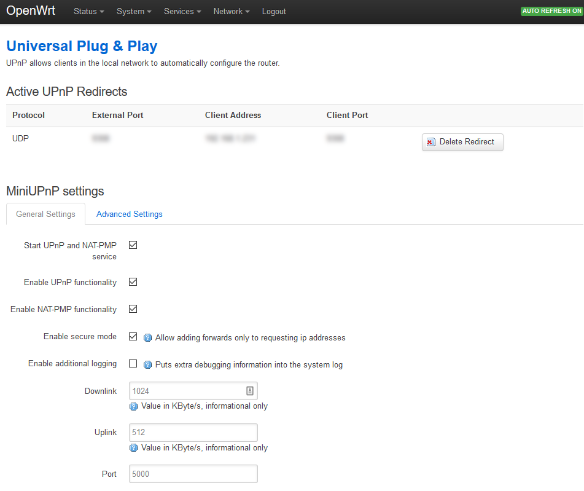Check Enable additional logging checkbox
584x491 pixels.
click(x=133, y=364)
